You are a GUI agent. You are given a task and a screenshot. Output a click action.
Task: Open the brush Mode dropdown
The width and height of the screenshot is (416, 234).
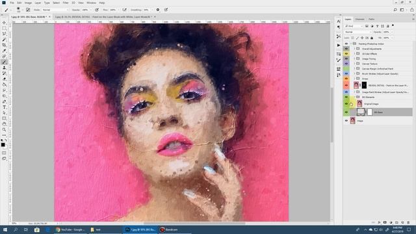point(55,10)
